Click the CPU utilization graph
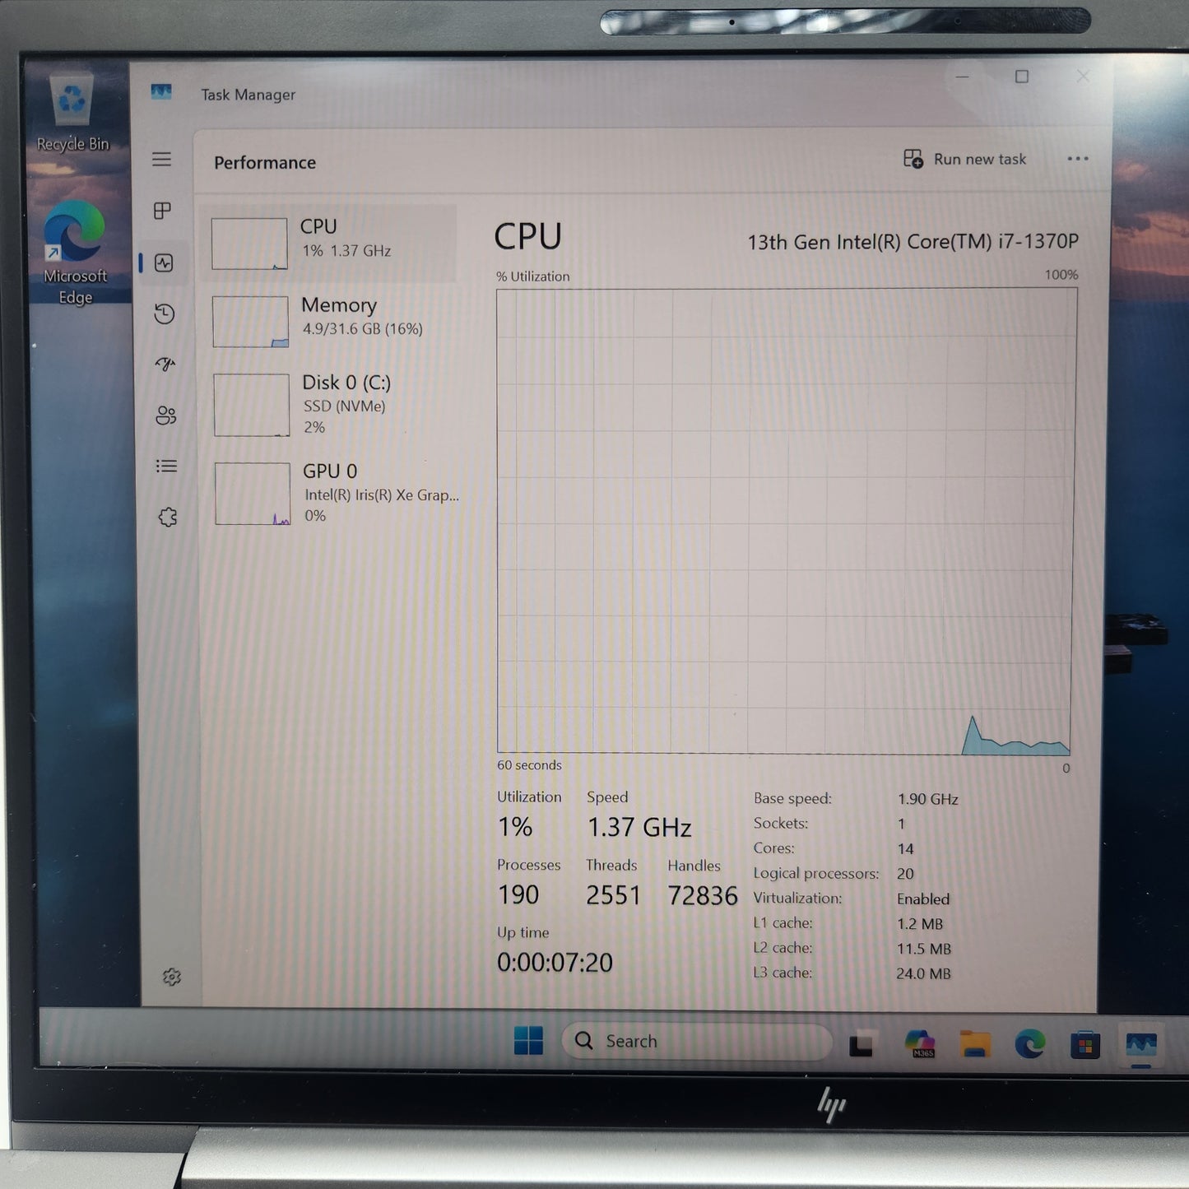Viewport: 1189px width, 1189px height. (785, 521)
